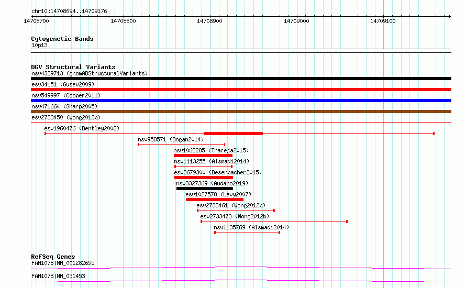Select the thin line under esv2733461

236,211
